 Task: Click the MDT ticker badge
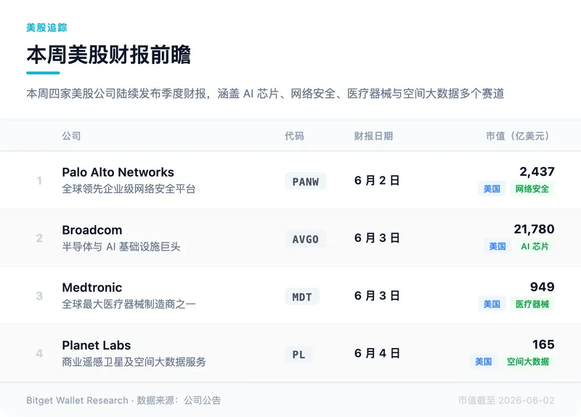pos(302,297)
